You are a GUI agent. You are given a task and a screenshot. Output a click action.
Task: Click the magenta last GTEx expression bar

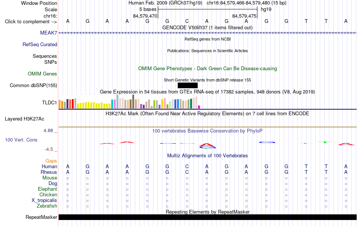[199, 107]
